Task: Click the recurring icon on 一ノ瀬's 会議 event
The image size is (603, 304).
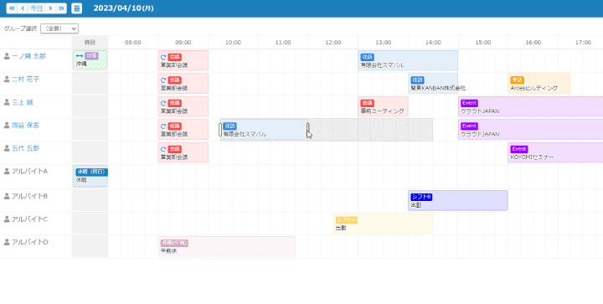Action: click(163, 57)
